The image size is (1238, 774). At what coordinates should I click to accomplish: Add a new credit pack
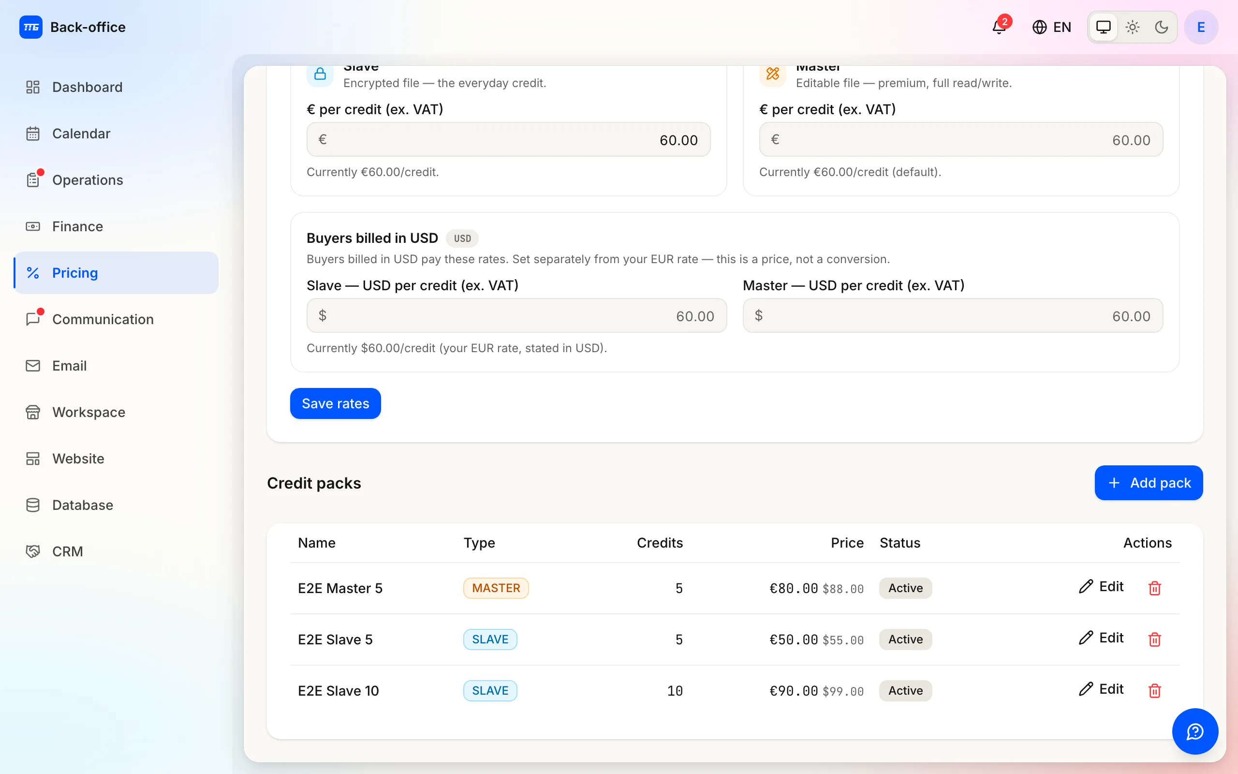pos(1149,483)
